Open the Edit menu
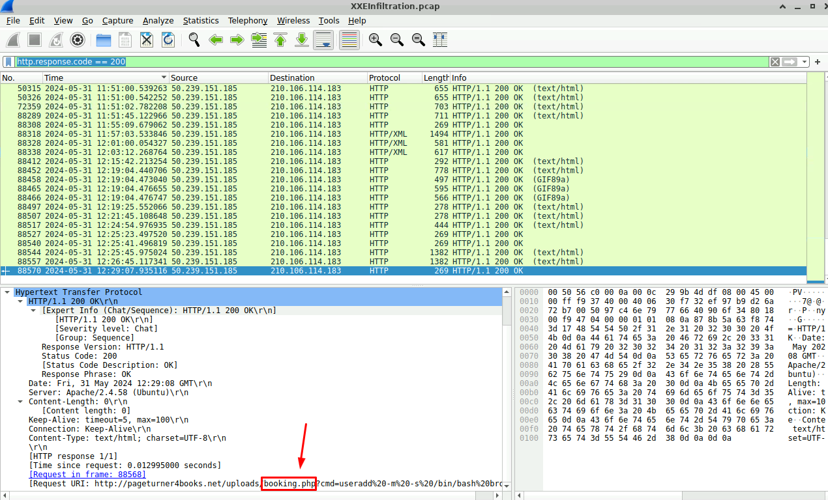The image size is (828, 500). pos(37,21)
